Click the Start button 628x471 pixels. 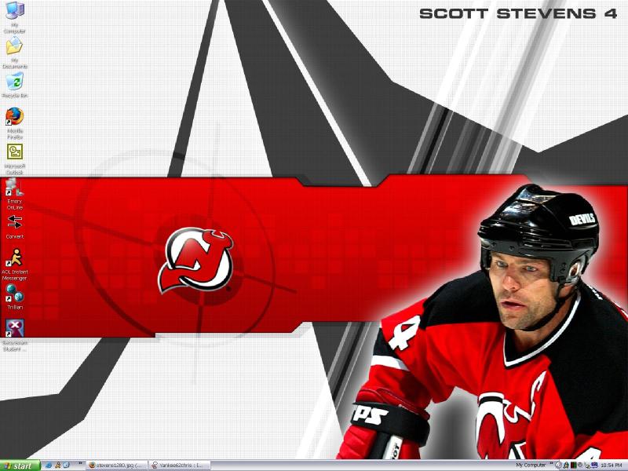click(x=20, y=466)
